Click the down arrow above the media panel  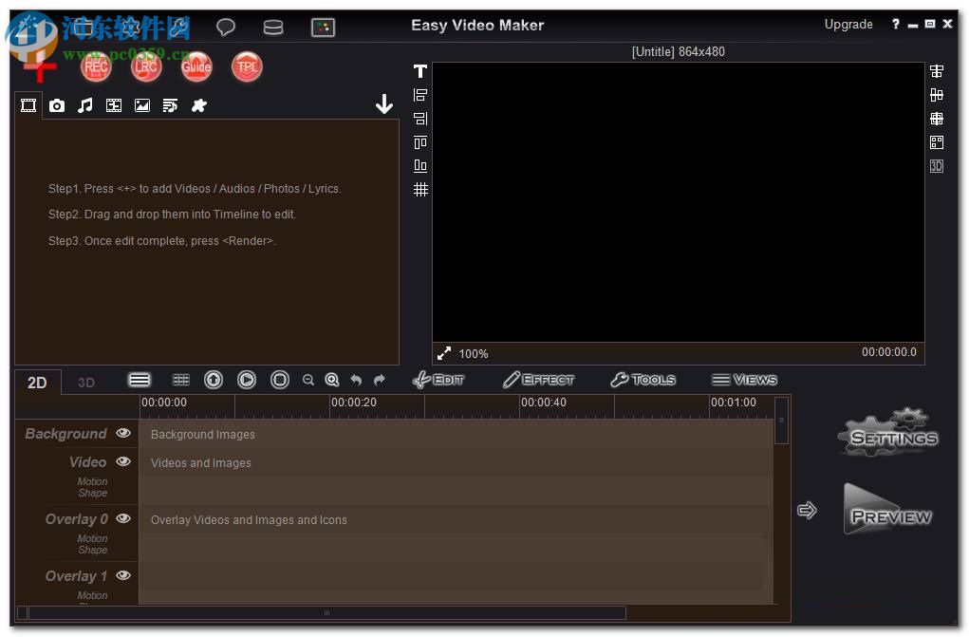pyautogui.click(x=383, y=102)
